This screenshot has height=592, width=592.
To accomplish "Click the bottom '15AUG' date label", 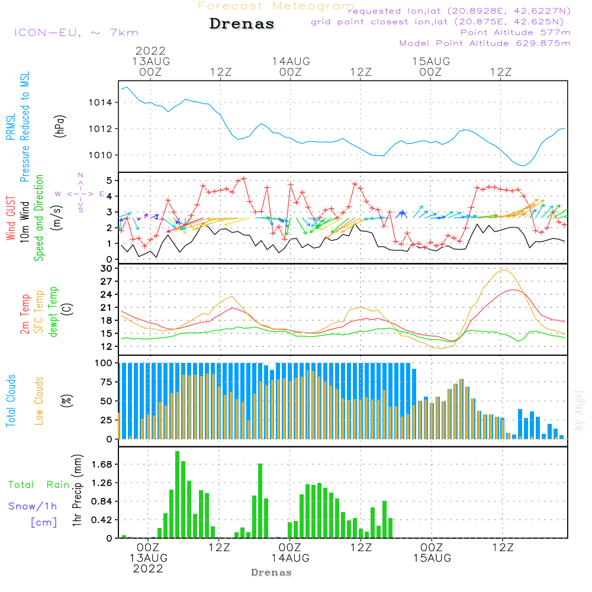I will tap(432, 558).
